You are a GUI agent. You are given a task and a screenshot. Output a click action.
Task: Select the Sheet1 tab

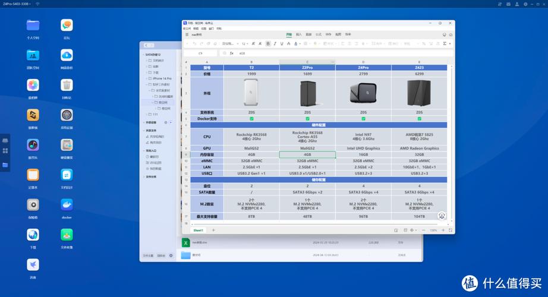[x=198, y=230]
